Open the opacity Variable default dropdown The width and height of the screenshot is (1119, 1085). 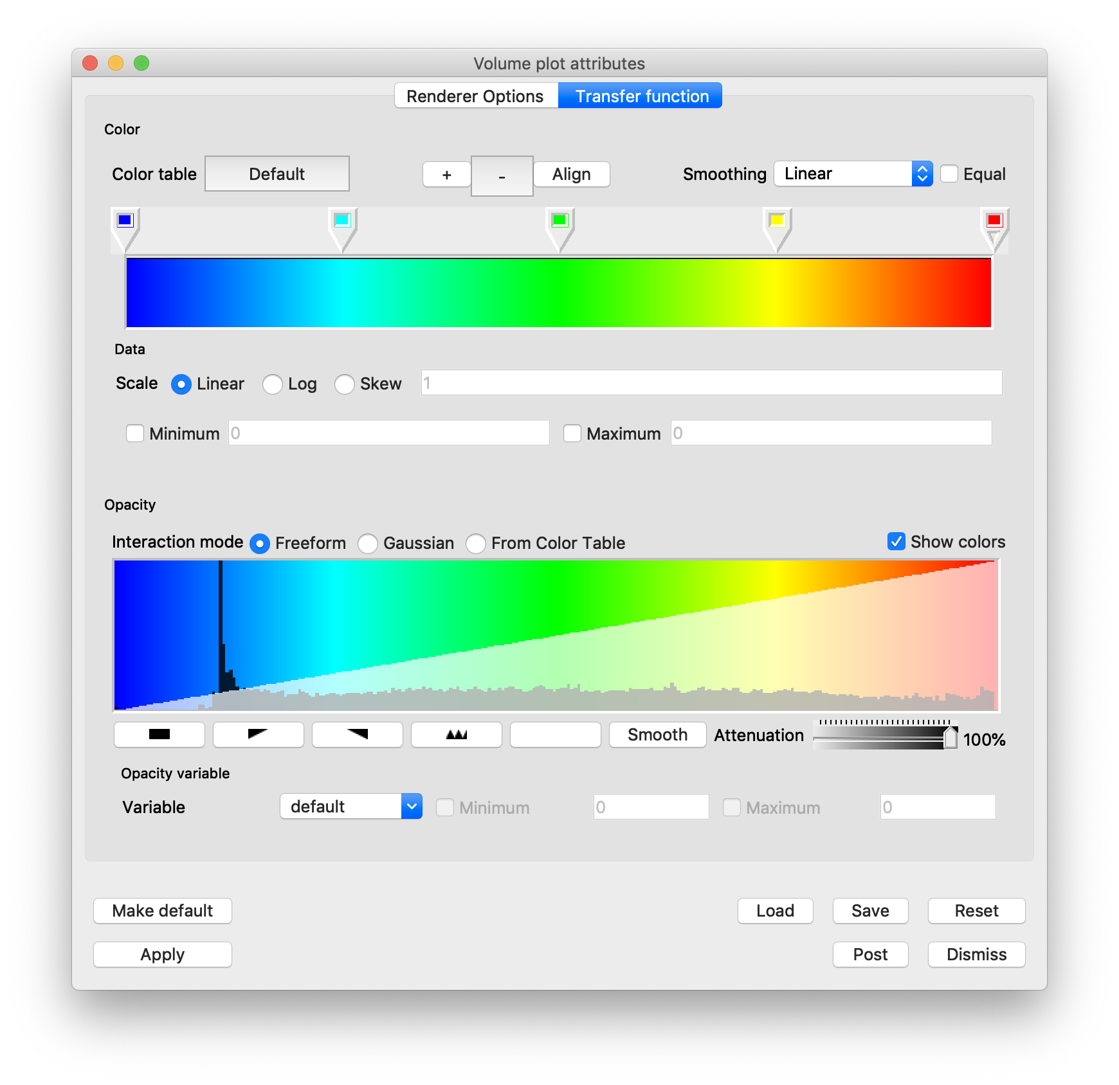[351, 806]
